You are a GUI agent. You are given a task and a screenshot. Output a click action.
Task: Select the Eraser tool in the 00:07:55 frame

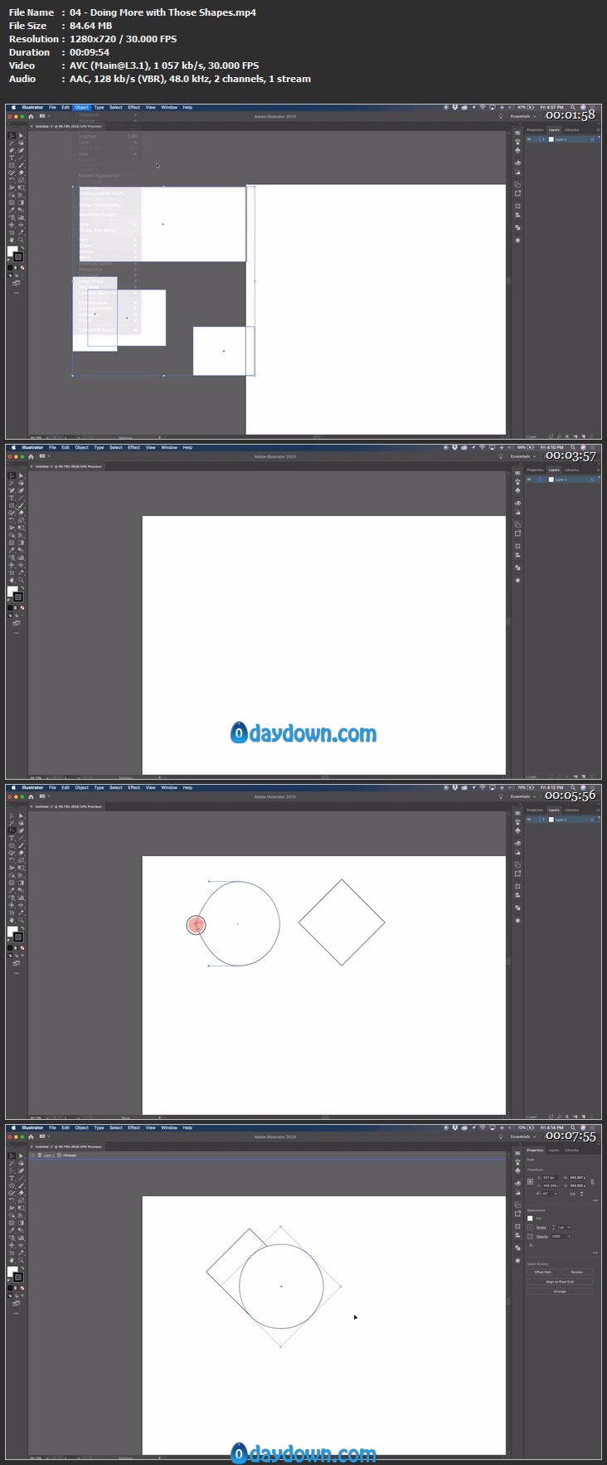(21, 1193)
